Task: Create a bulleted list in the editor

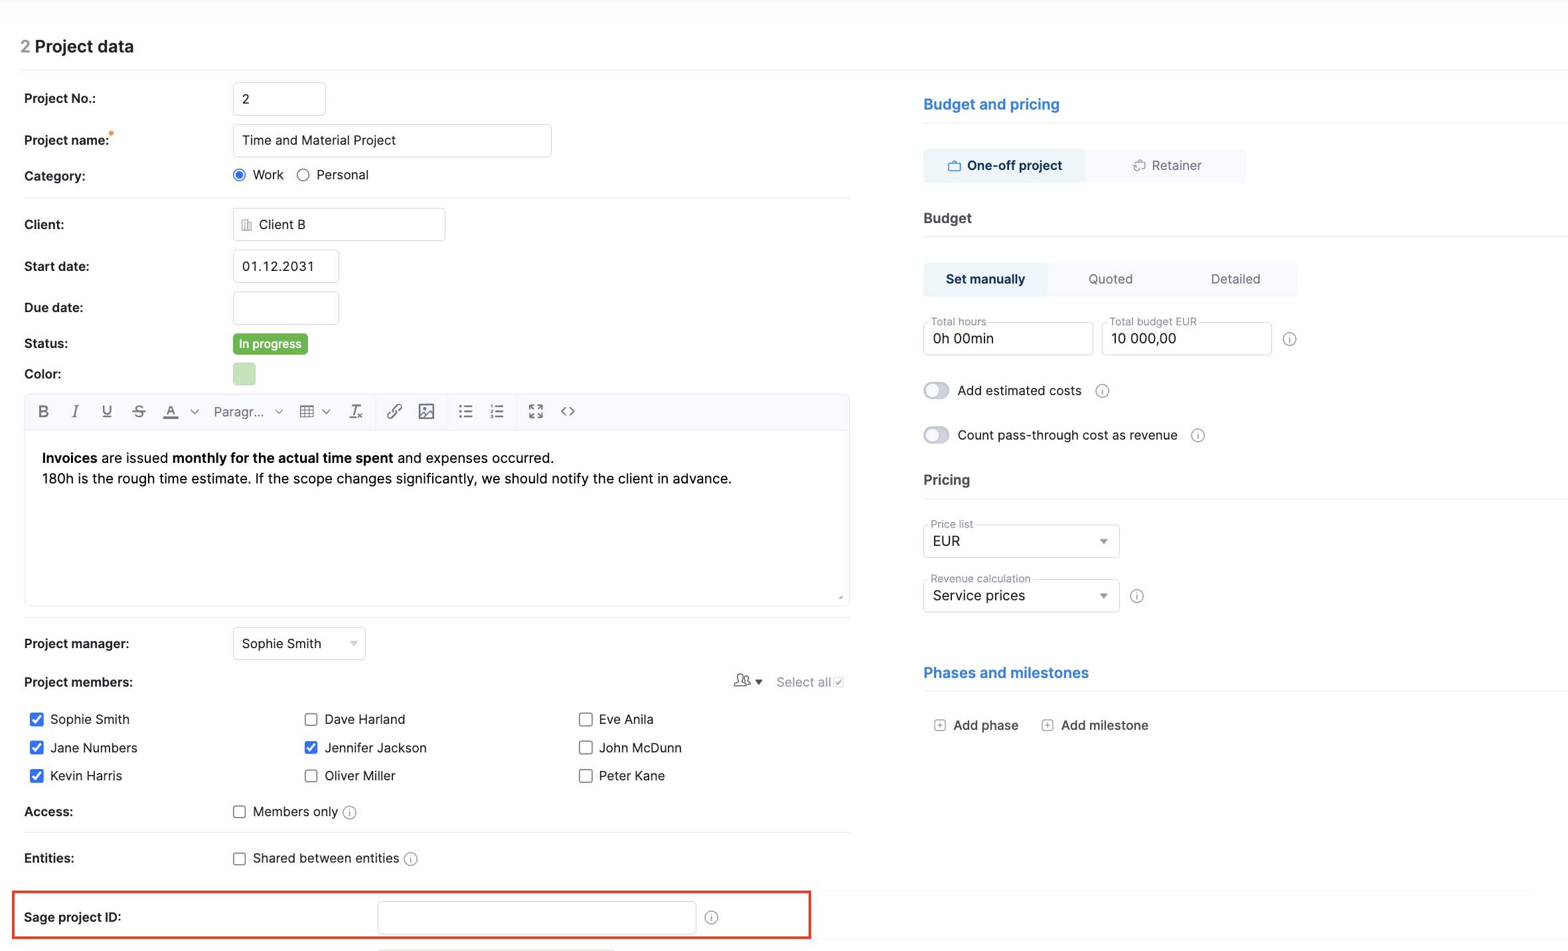Action: click(465, 411)
